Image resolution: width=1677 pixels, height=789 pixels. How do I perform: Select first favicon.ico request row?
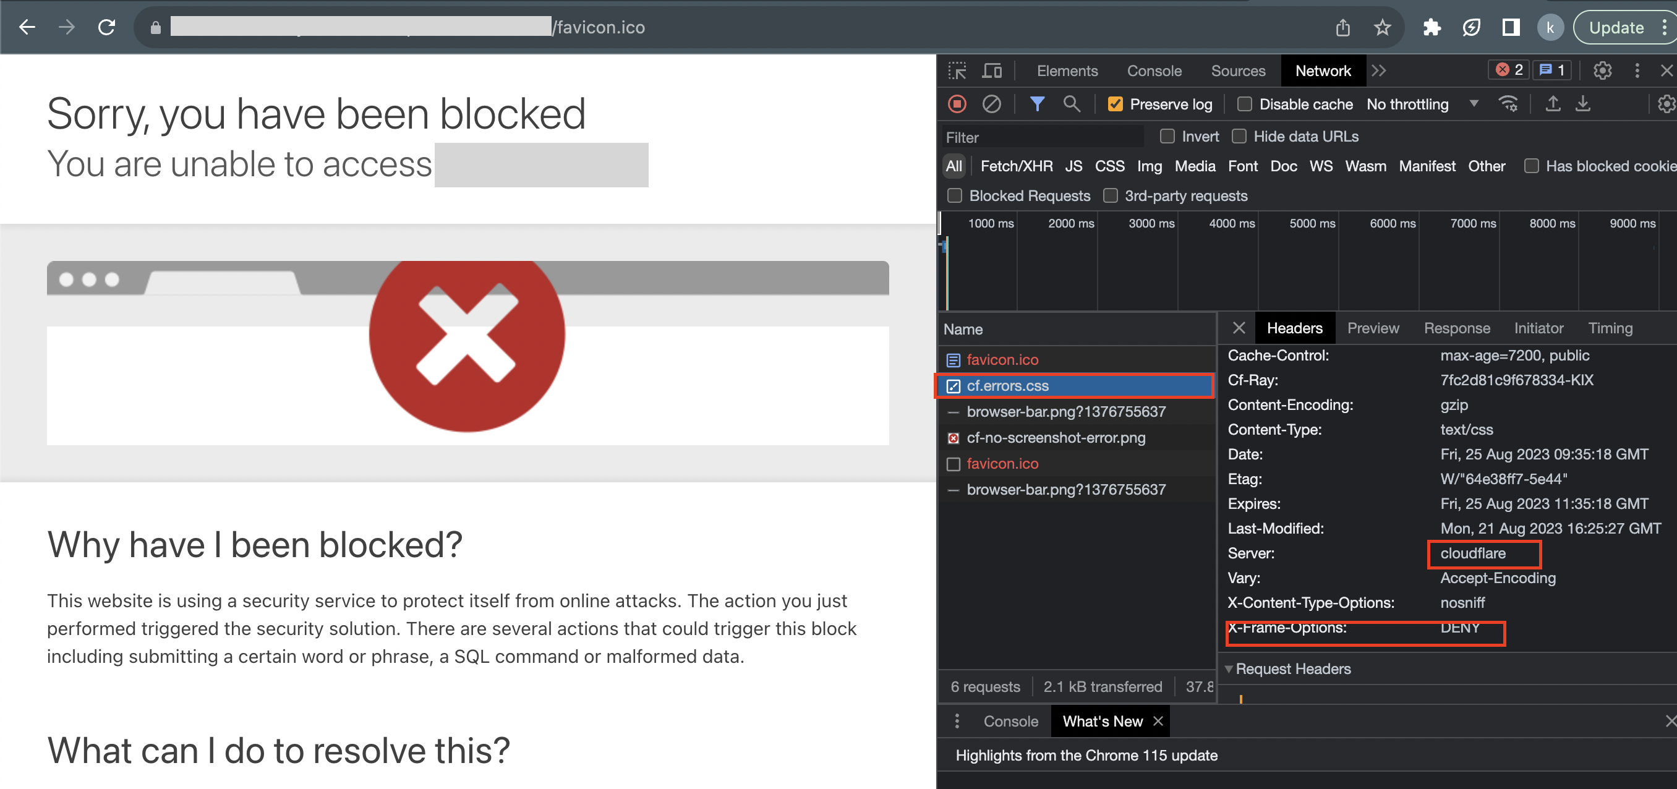pos(1076,359)
